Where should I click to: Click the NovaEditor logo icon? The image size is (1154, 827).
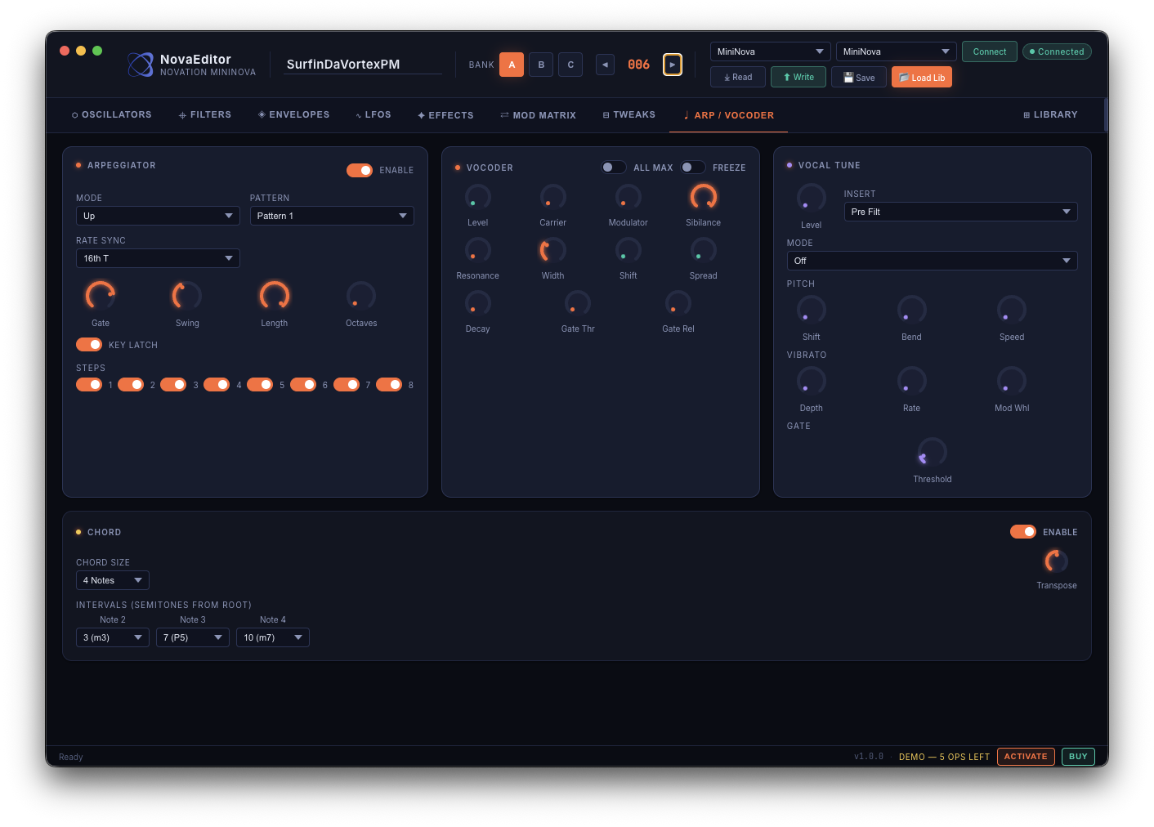coord(141,65)
